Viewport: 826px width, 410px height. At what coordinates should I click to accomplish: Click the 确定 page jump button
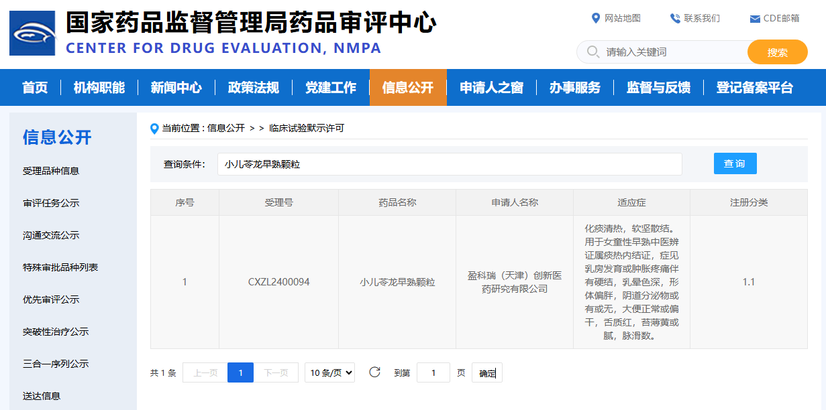click(487, 373)
